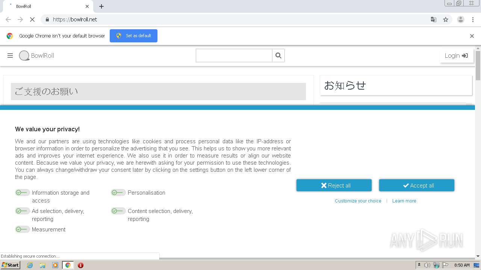Click the 8:50 AM clock

pos(462,265)
